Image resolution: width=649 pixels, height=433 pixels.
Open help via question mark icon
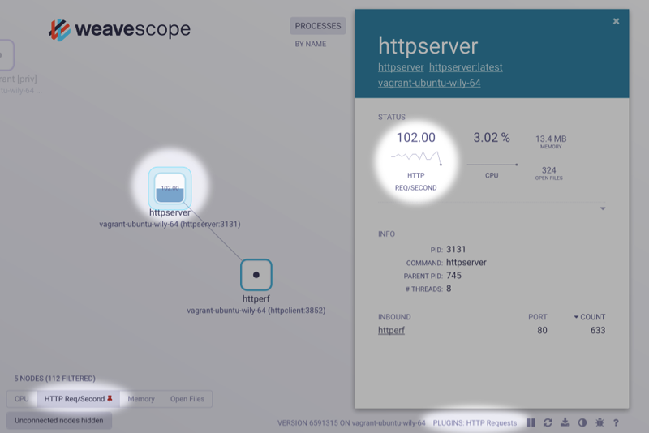tap(616, 422)
